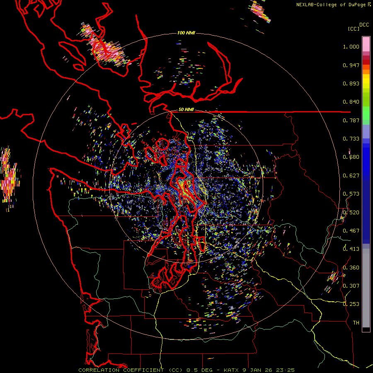
Task: Click the 1.000 scale value
Action: pos(351,46)
